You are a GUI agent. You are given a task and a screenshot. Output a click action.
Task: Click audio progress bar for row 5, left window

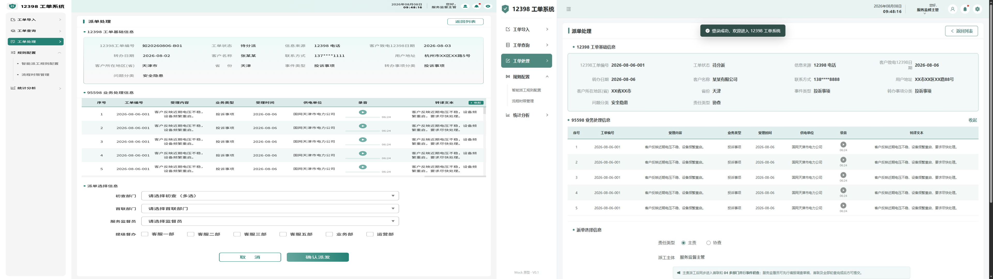coord(362,172)
